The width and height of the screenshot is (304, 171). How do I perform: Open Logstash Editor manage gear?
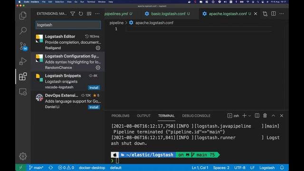(x=98, y=48)
